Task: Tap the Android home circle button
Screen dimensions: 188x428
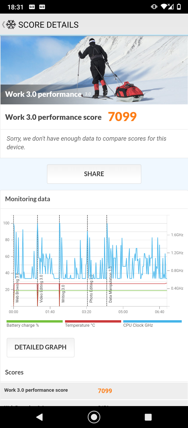Action: click(94, 417)
